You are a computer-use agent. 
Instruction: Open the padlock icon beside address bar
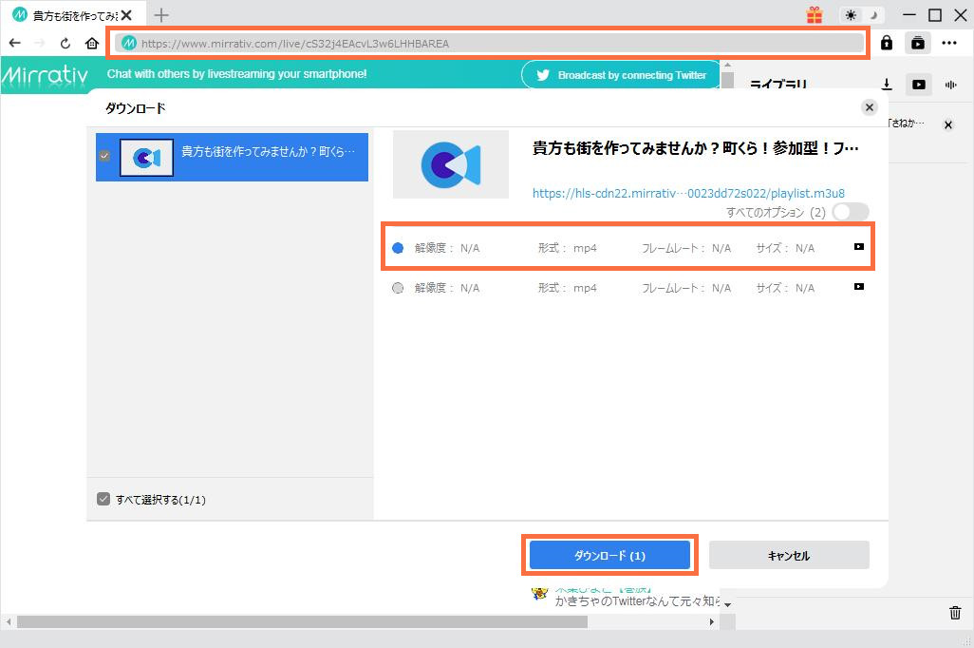[887, 43]
